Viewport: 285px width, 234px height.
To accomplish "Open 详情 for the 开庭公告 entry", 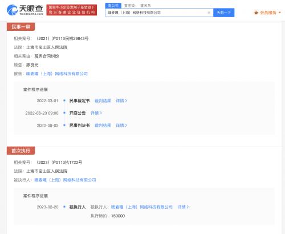I will coord(96,113).
